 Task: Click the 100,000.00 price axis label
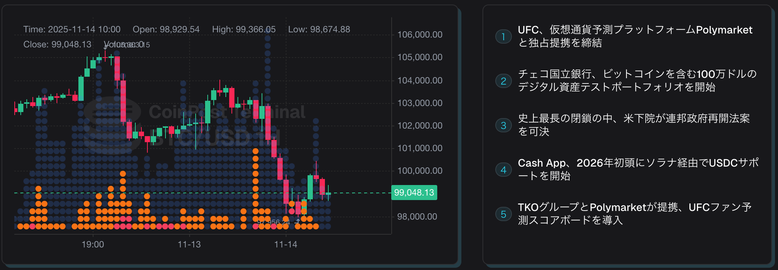(x=420, y=171)
